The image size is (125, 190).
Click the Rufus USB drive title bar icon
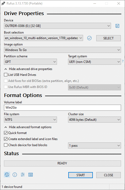[x=3, y=3]
